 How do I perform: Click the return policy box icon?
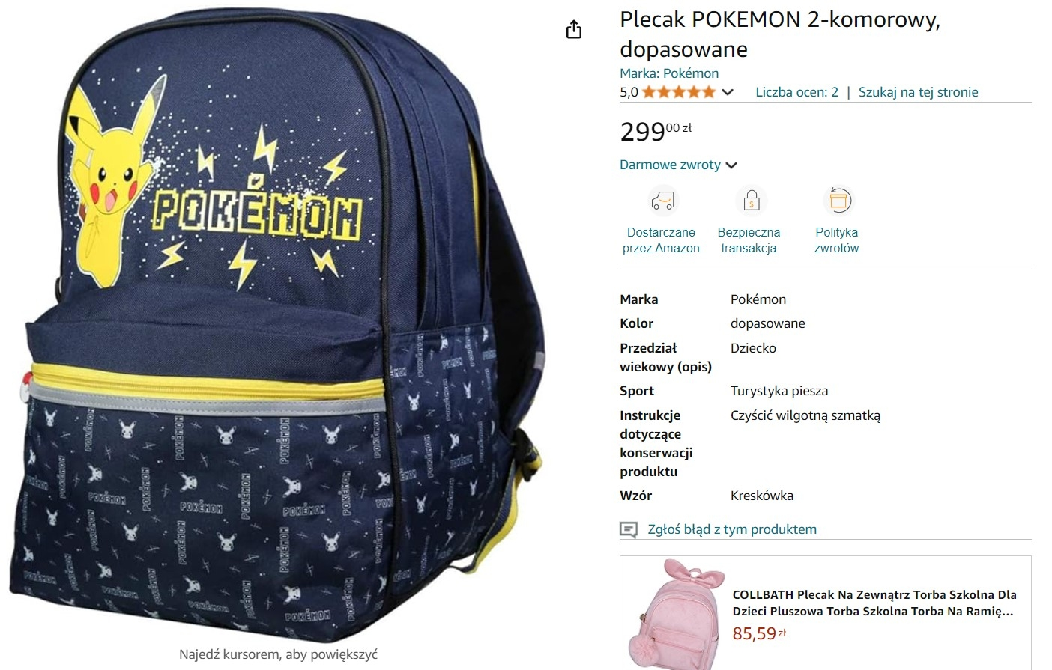838,201
